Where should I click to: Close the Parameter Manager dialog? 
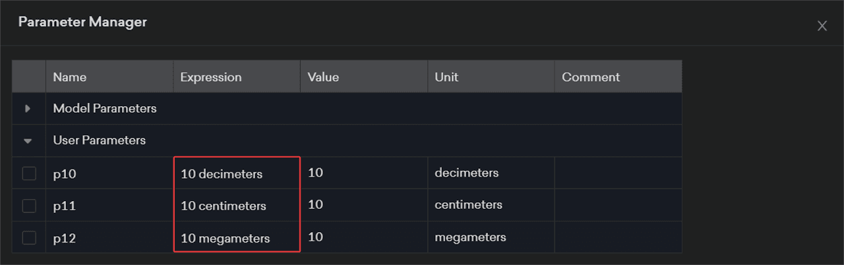[x=822, y=26]
